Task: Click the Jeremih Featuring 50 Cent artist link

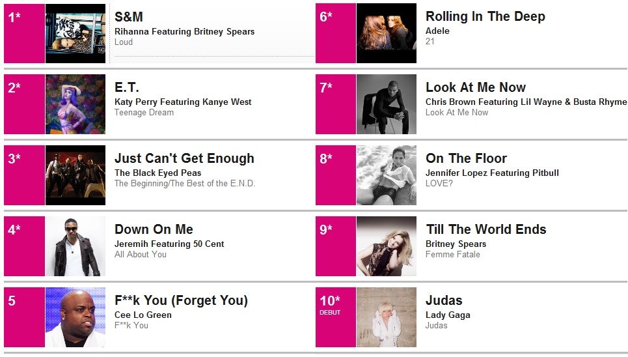Action: (169, 244)
